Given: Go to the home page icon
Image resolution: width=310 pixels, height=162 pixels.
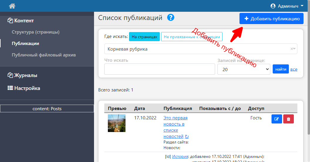Looking at the screenshot, I should pyautogui.click(x=12, y=6).
